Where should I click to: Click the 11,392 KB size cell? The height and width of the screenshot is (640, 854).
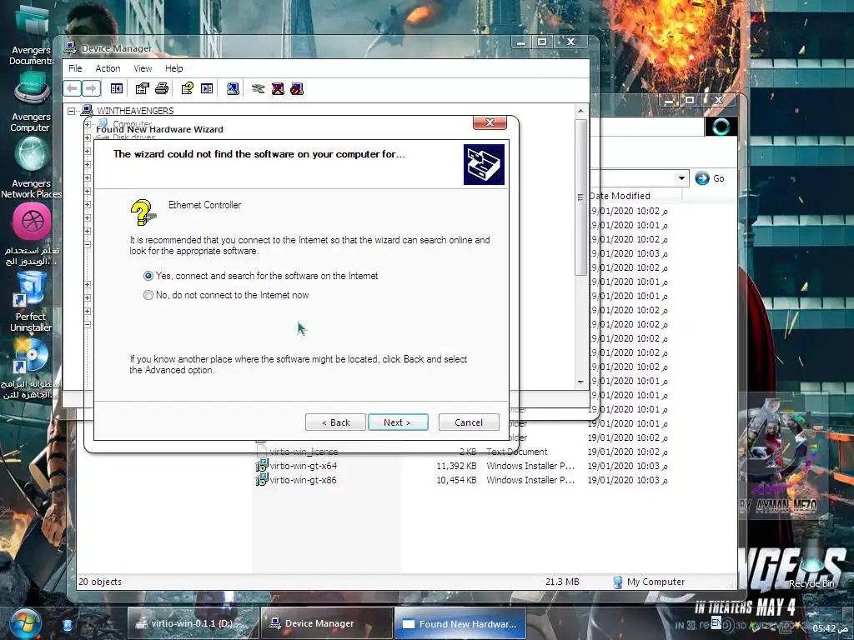pos(456,466)
